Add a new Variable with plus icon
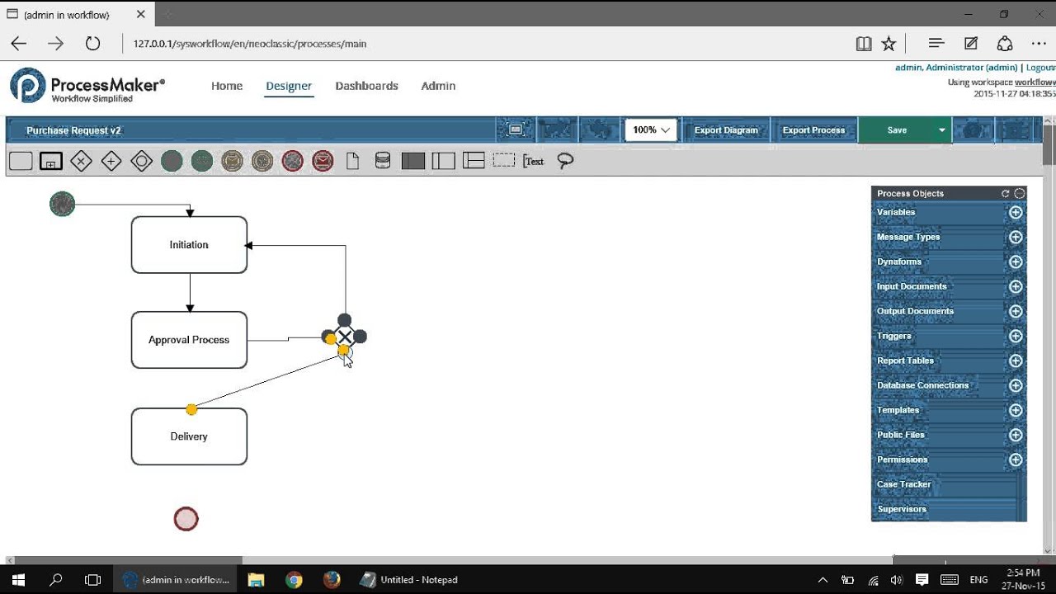1056x594 pixels. pyautogui.click(x=1016, y=212)
